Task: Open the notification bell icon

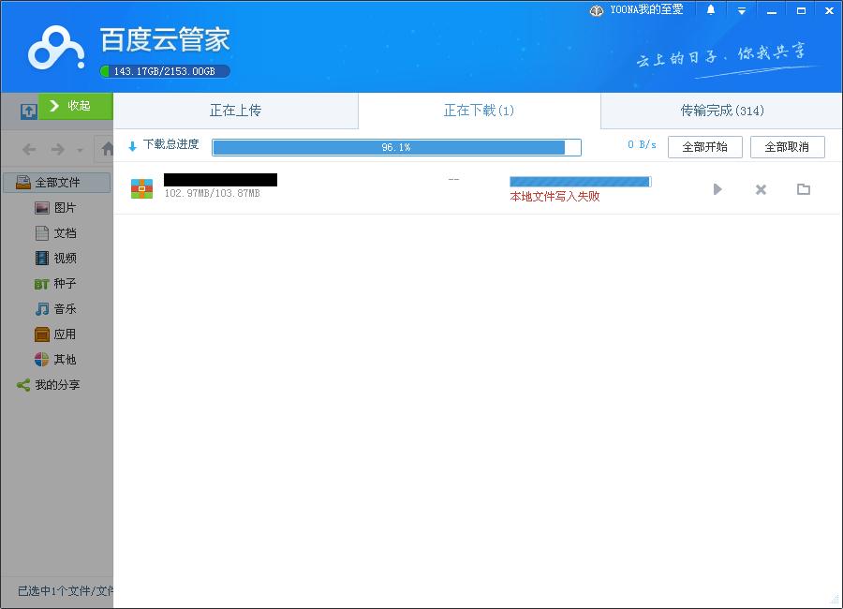Action: click(711, 10)
